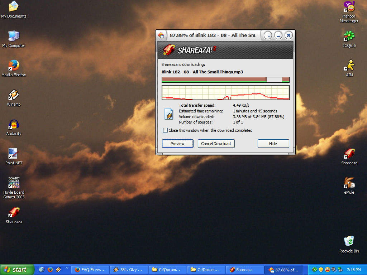
Task: Select the Shareaza shortcut below Hoyle Board Games
Action: 14,215
